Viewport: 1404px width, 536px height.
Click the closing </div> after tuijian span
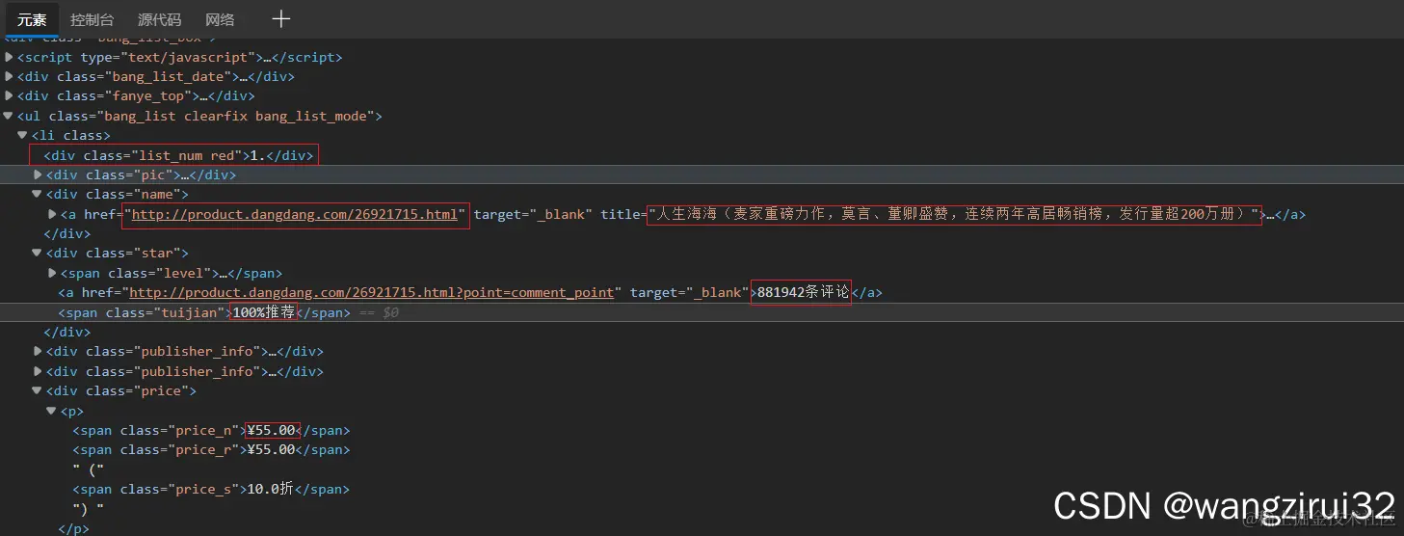pos(67,332)
